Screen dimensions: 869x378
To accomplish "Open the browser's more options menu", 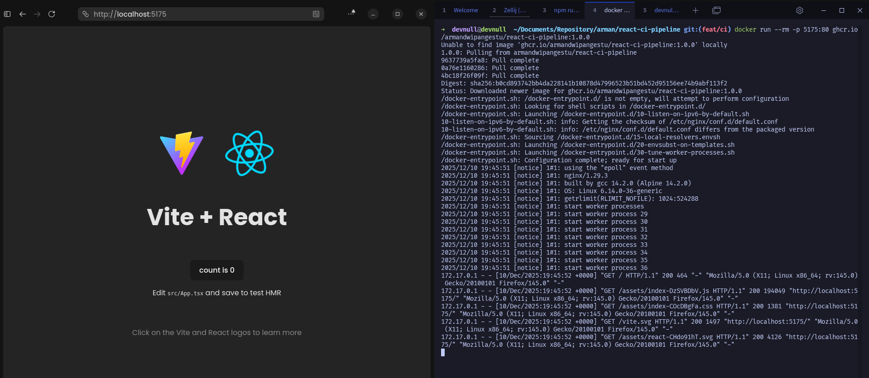I will click(351, 14).
